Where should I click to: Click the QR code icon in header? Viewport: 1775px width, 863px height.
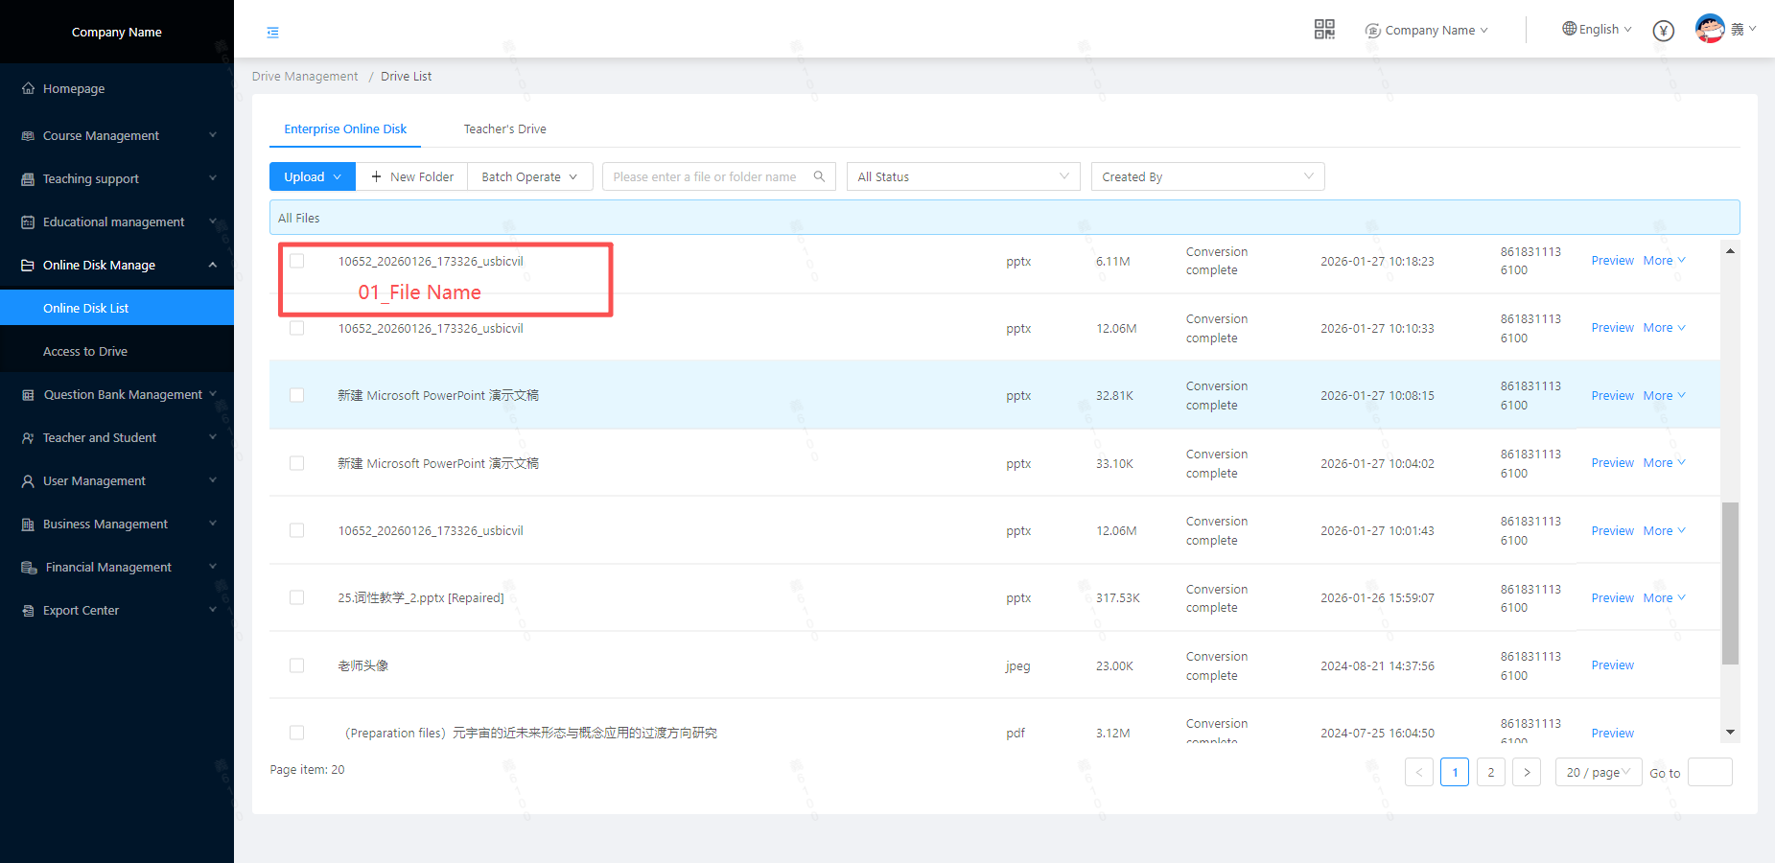(1324, 30)
